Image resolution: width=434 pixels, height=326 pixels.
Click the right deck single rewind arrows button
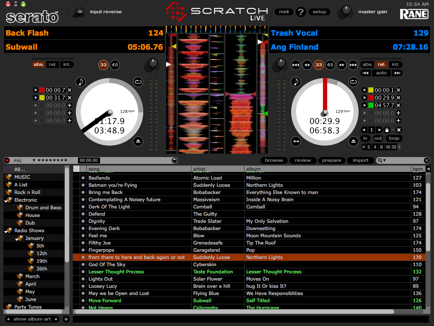(x=307, y=65)
